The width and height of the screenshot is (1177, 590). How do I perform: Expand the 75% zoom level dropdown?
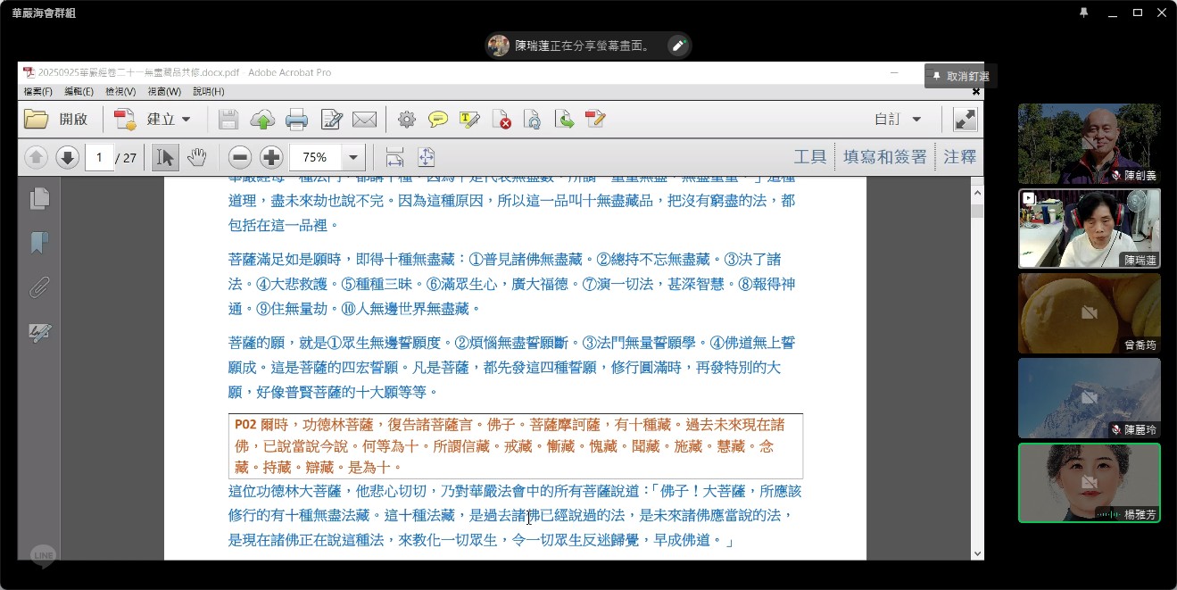point(353,158)
